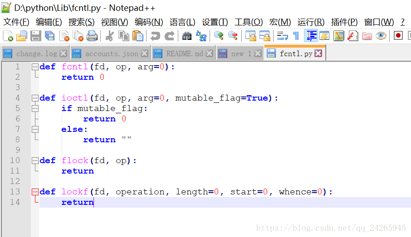
Task: Close the new 1 tab
Action: [x=258, y=53]
